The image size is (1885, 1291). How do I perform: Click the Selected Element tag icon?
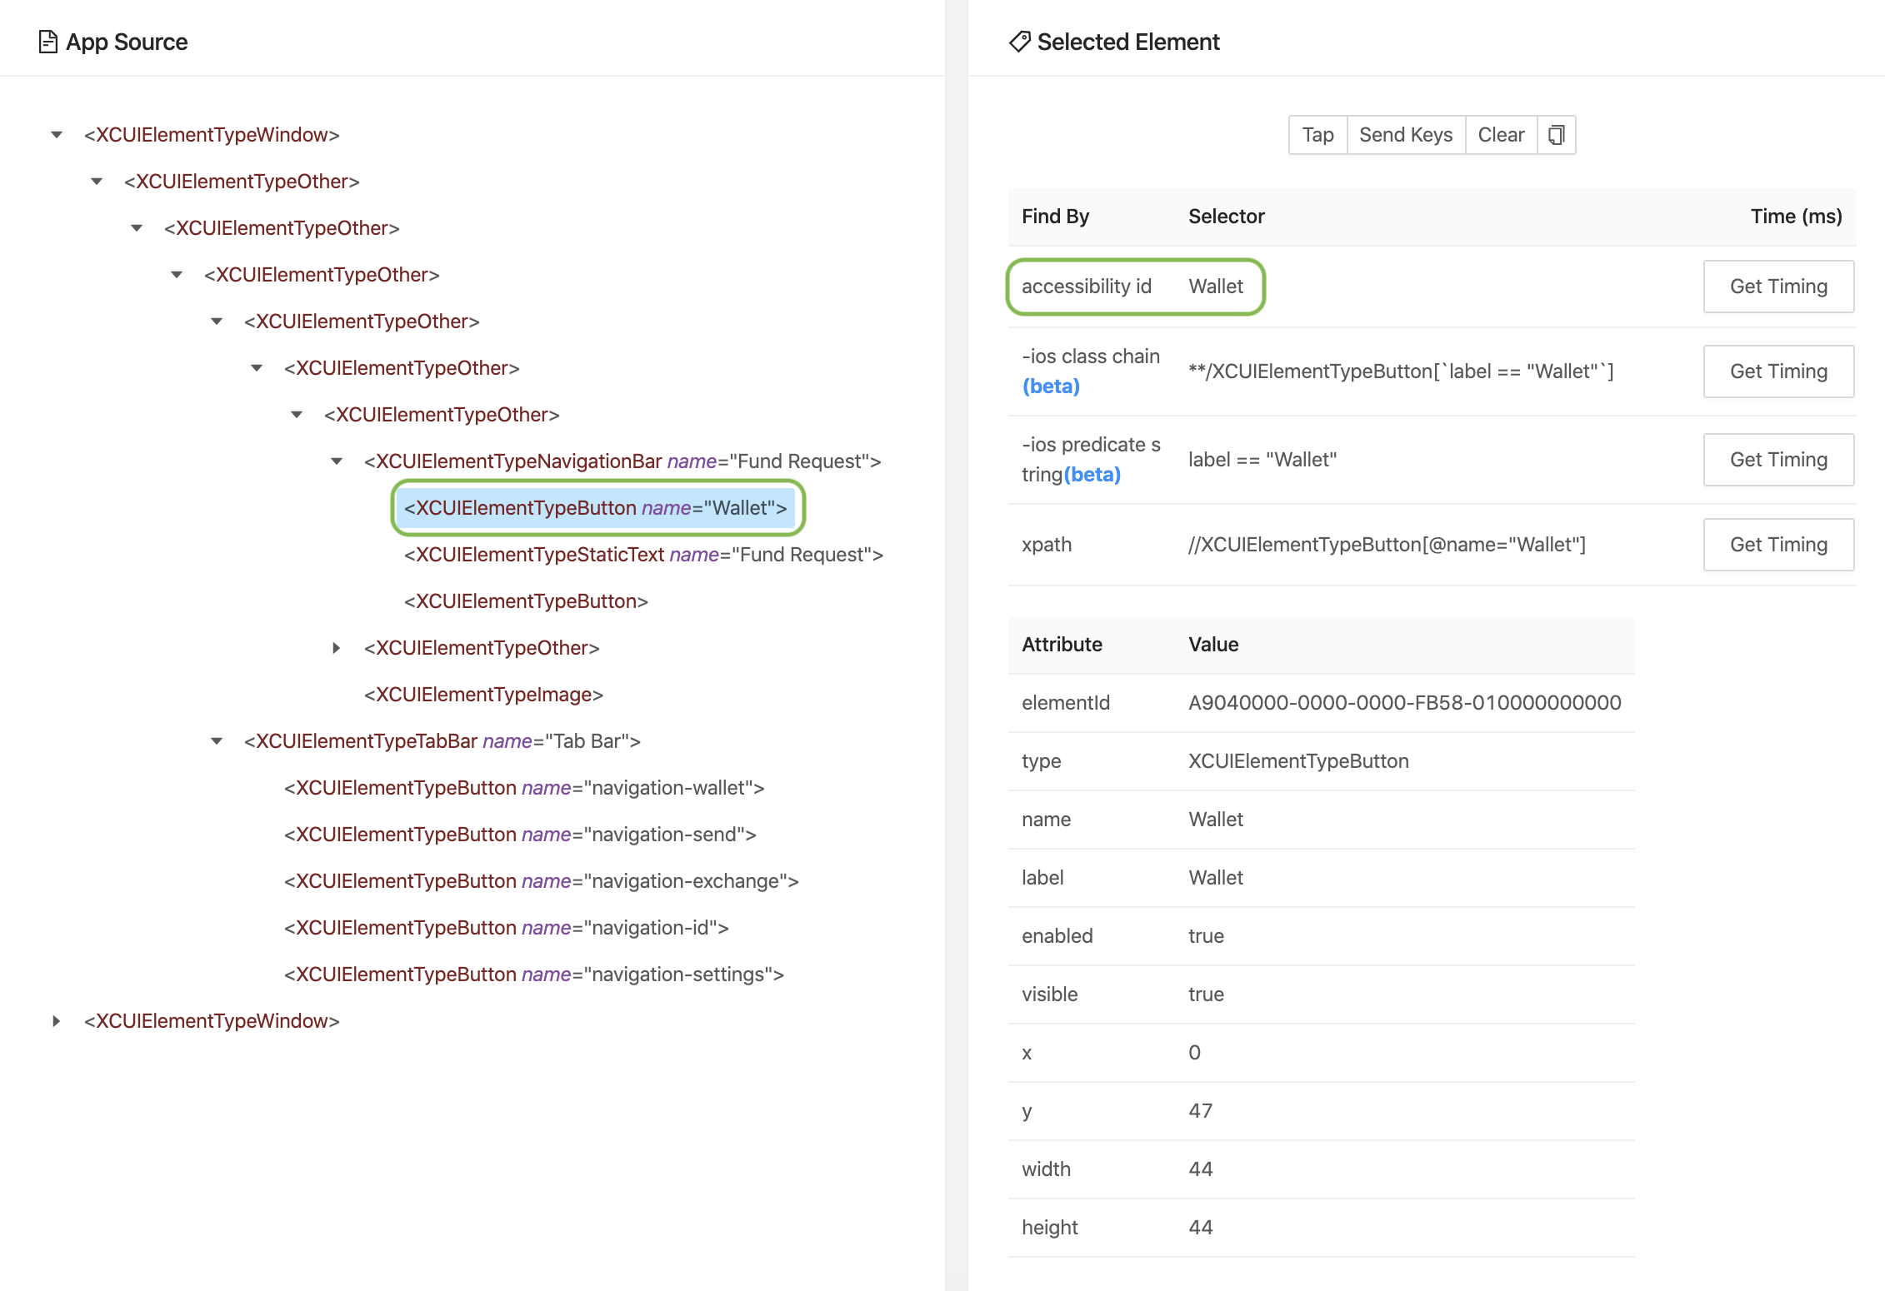(x=1019, y=42)
